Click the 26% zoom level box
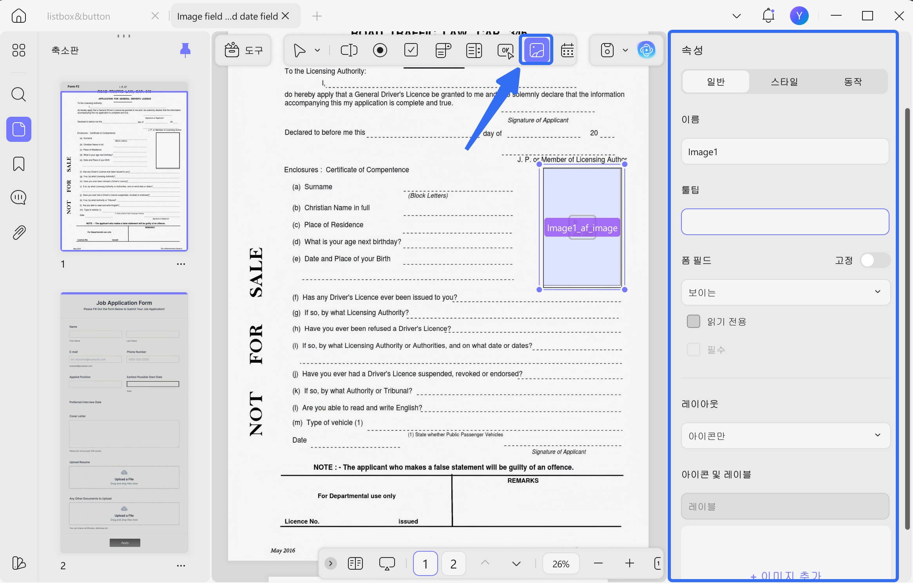The width and height of the screenshot is (913, 583). (x=561, y=563)
